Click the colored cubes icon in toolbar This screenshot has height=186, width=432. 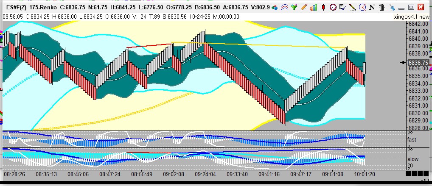(x=275, y=7)
